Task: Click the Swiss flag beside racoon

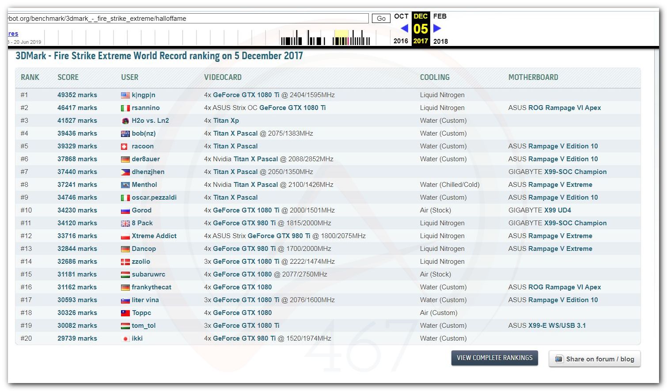Action: coord(125,146)
